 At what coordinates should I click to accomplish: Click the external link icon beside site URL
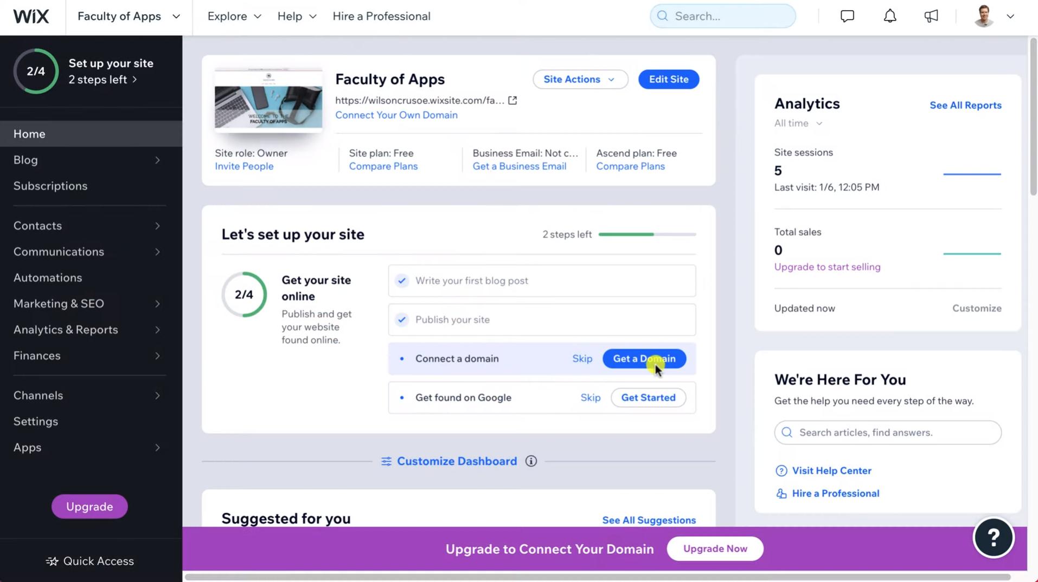point(512,100)
